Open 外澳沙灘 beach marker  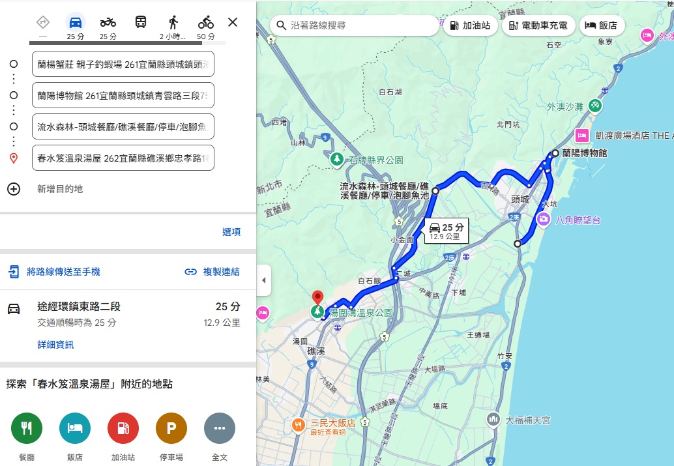(595, 106)
